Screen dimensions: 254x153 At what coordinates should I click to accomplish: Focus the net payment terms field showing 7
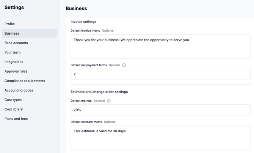(160, 74)
